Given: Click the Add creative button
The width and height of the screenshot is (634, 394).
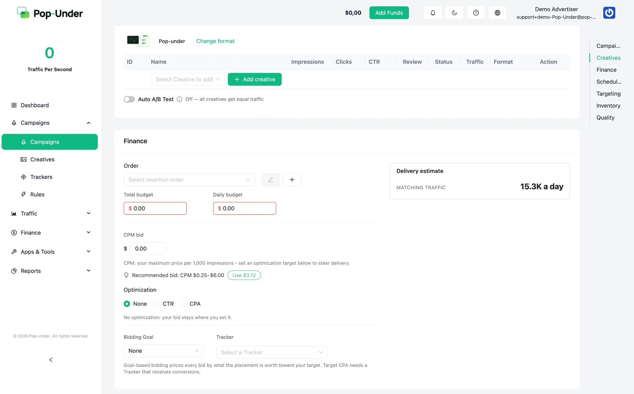Looking at the screenshot, I should pos(255,79).
